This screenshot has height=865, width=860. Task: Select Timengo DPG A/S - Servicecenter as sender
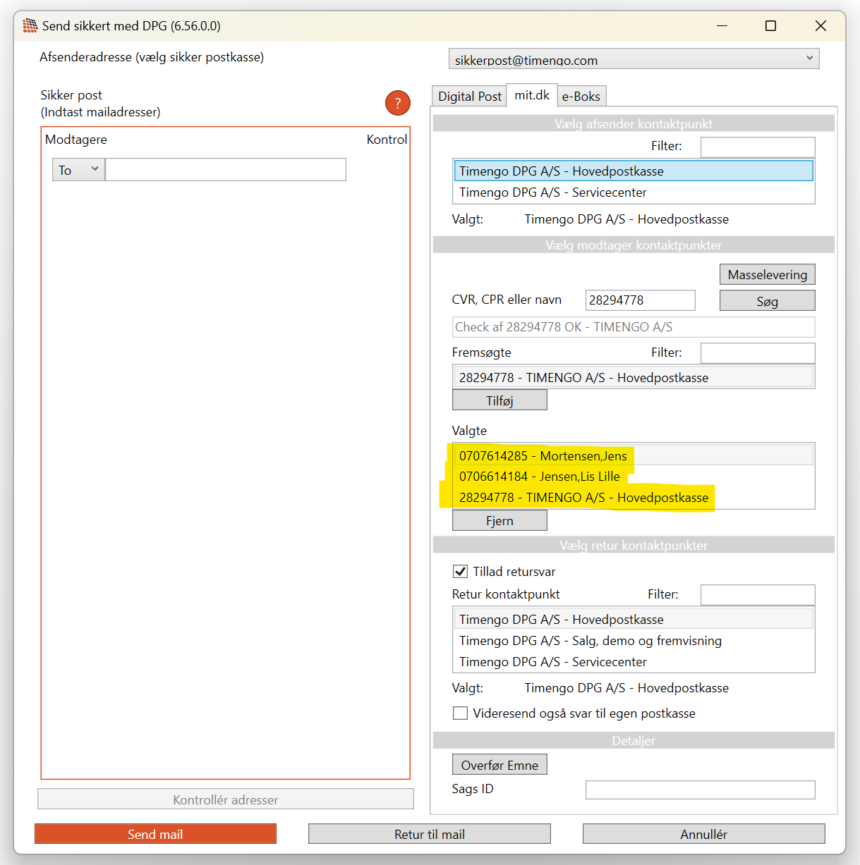pyautogui.click(x=552, y=192)
